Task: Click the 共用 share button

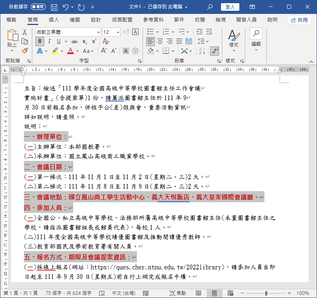Action: [299, 20]
